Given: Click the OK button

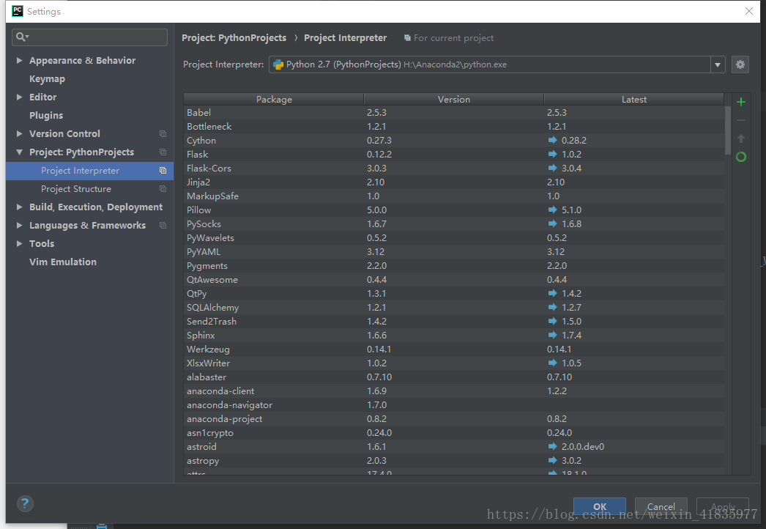Looking at the screenshot, I should click(600, 506).
